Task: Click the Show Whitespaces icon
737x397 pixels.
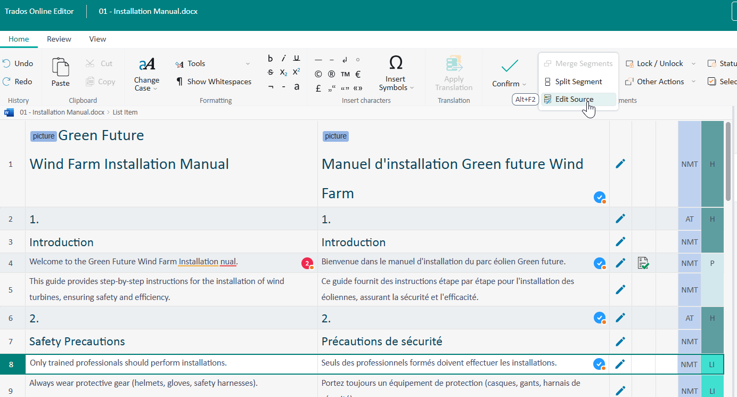Action: click(x=181, y=82)
